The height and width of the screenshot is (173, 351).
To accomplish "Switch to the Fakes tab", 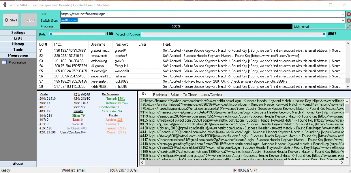I will click(174, 95).
